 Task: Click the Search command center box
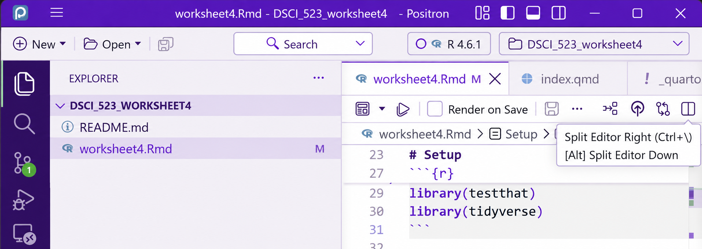(303, 44)
